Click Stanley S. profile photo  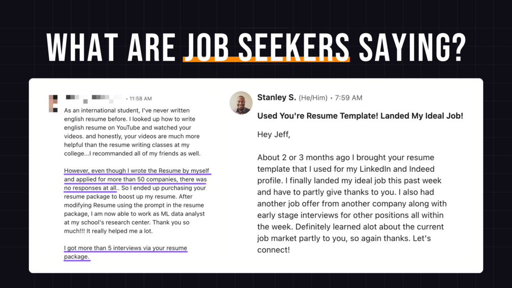tap(241, 103)
